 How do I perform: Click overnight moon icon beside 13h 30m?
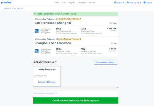tap(108, 29)
